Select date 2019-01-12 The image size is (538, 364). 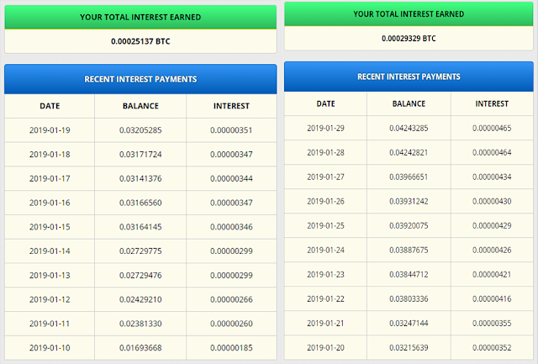click(x=50, y=299)
